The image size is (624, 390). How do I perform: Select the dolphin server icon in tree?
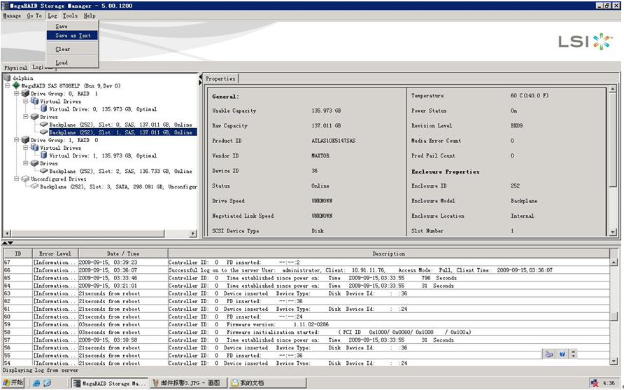(8, 78)
